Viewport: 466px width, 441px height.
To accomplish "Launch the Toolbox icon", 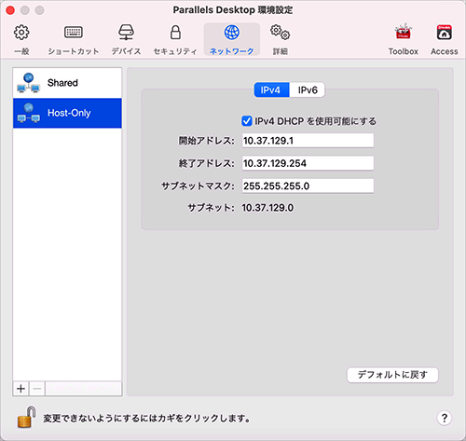I will click(x=403, y=32).
